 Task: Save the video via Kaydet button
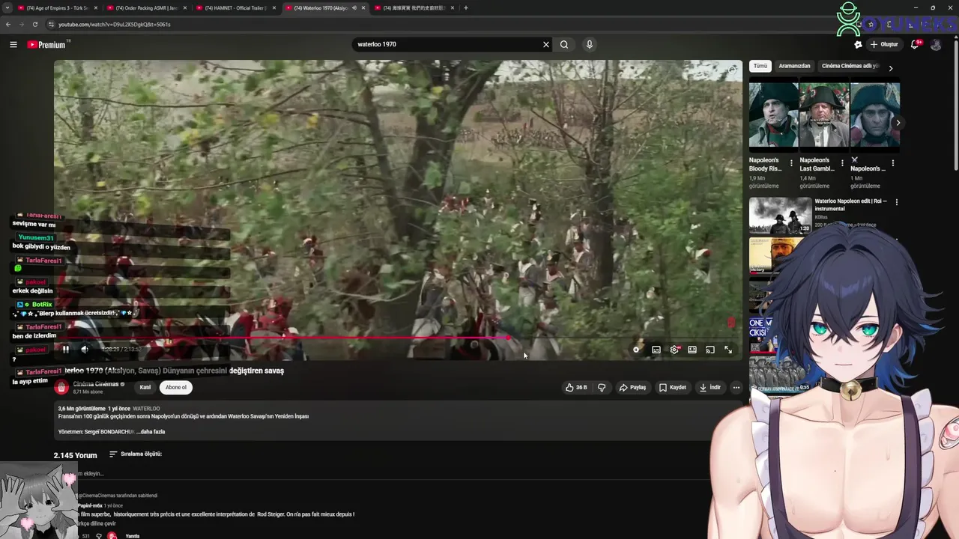[673, 387]
